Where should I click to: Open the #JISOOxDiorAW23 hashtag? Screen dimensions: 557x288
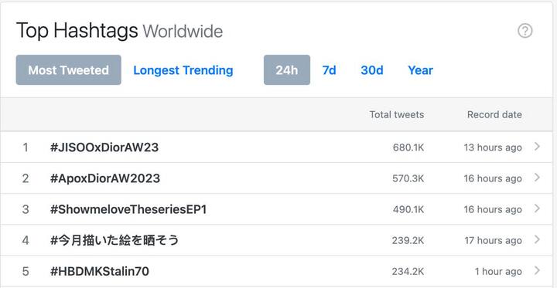click(104, 147)
